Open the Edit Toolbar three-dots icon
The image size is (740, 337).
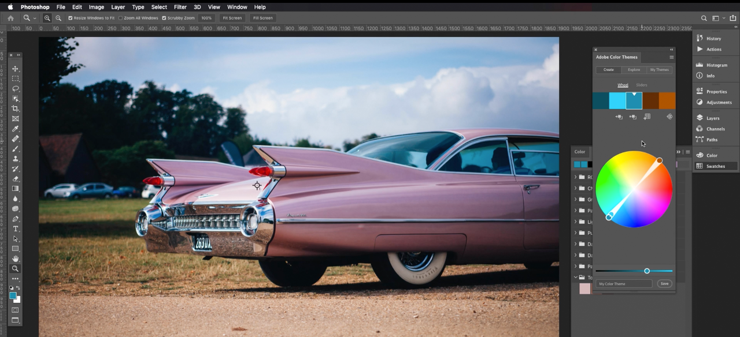(x=16, y=279)
